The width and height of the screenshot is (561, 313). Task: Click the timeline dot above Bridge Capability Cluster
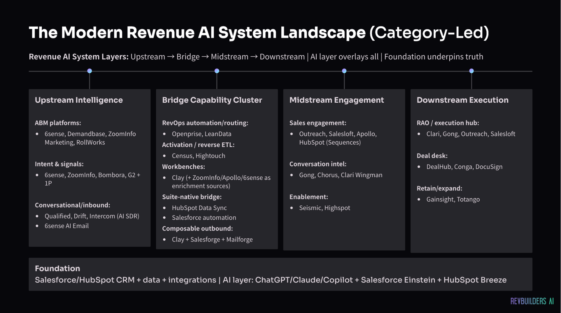(x=217, y=71)
